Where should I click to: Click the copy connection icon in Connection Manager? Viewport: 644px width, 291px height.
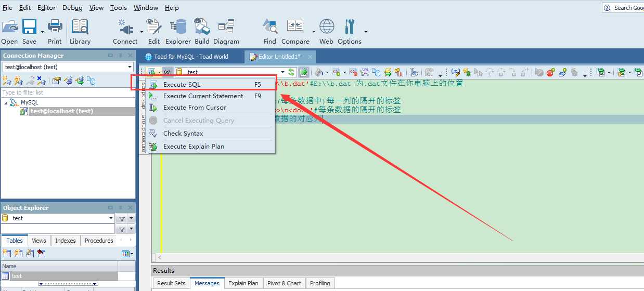click(91, 81)
